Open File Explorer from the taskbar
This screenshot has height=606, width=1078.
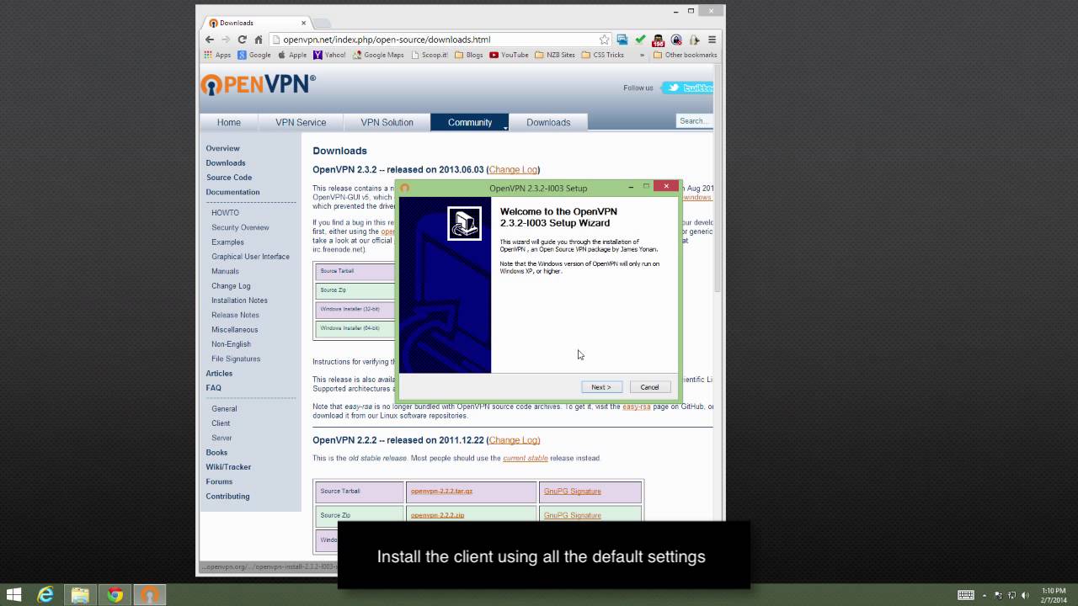tap(80, 595)
